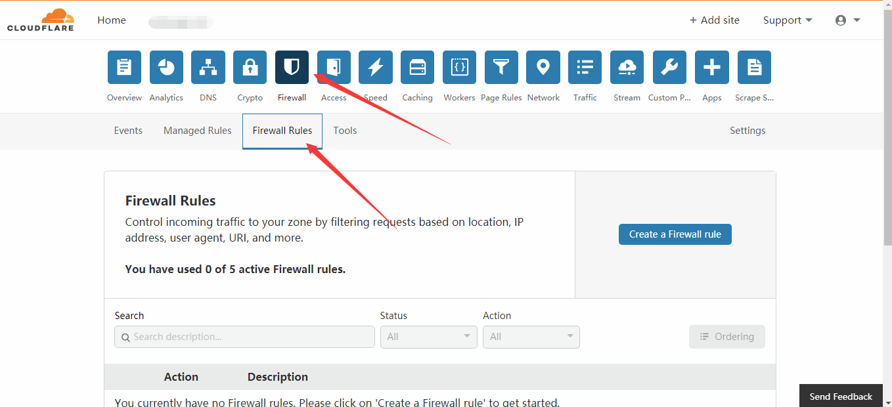Open the DNS network tree icon

208,68
